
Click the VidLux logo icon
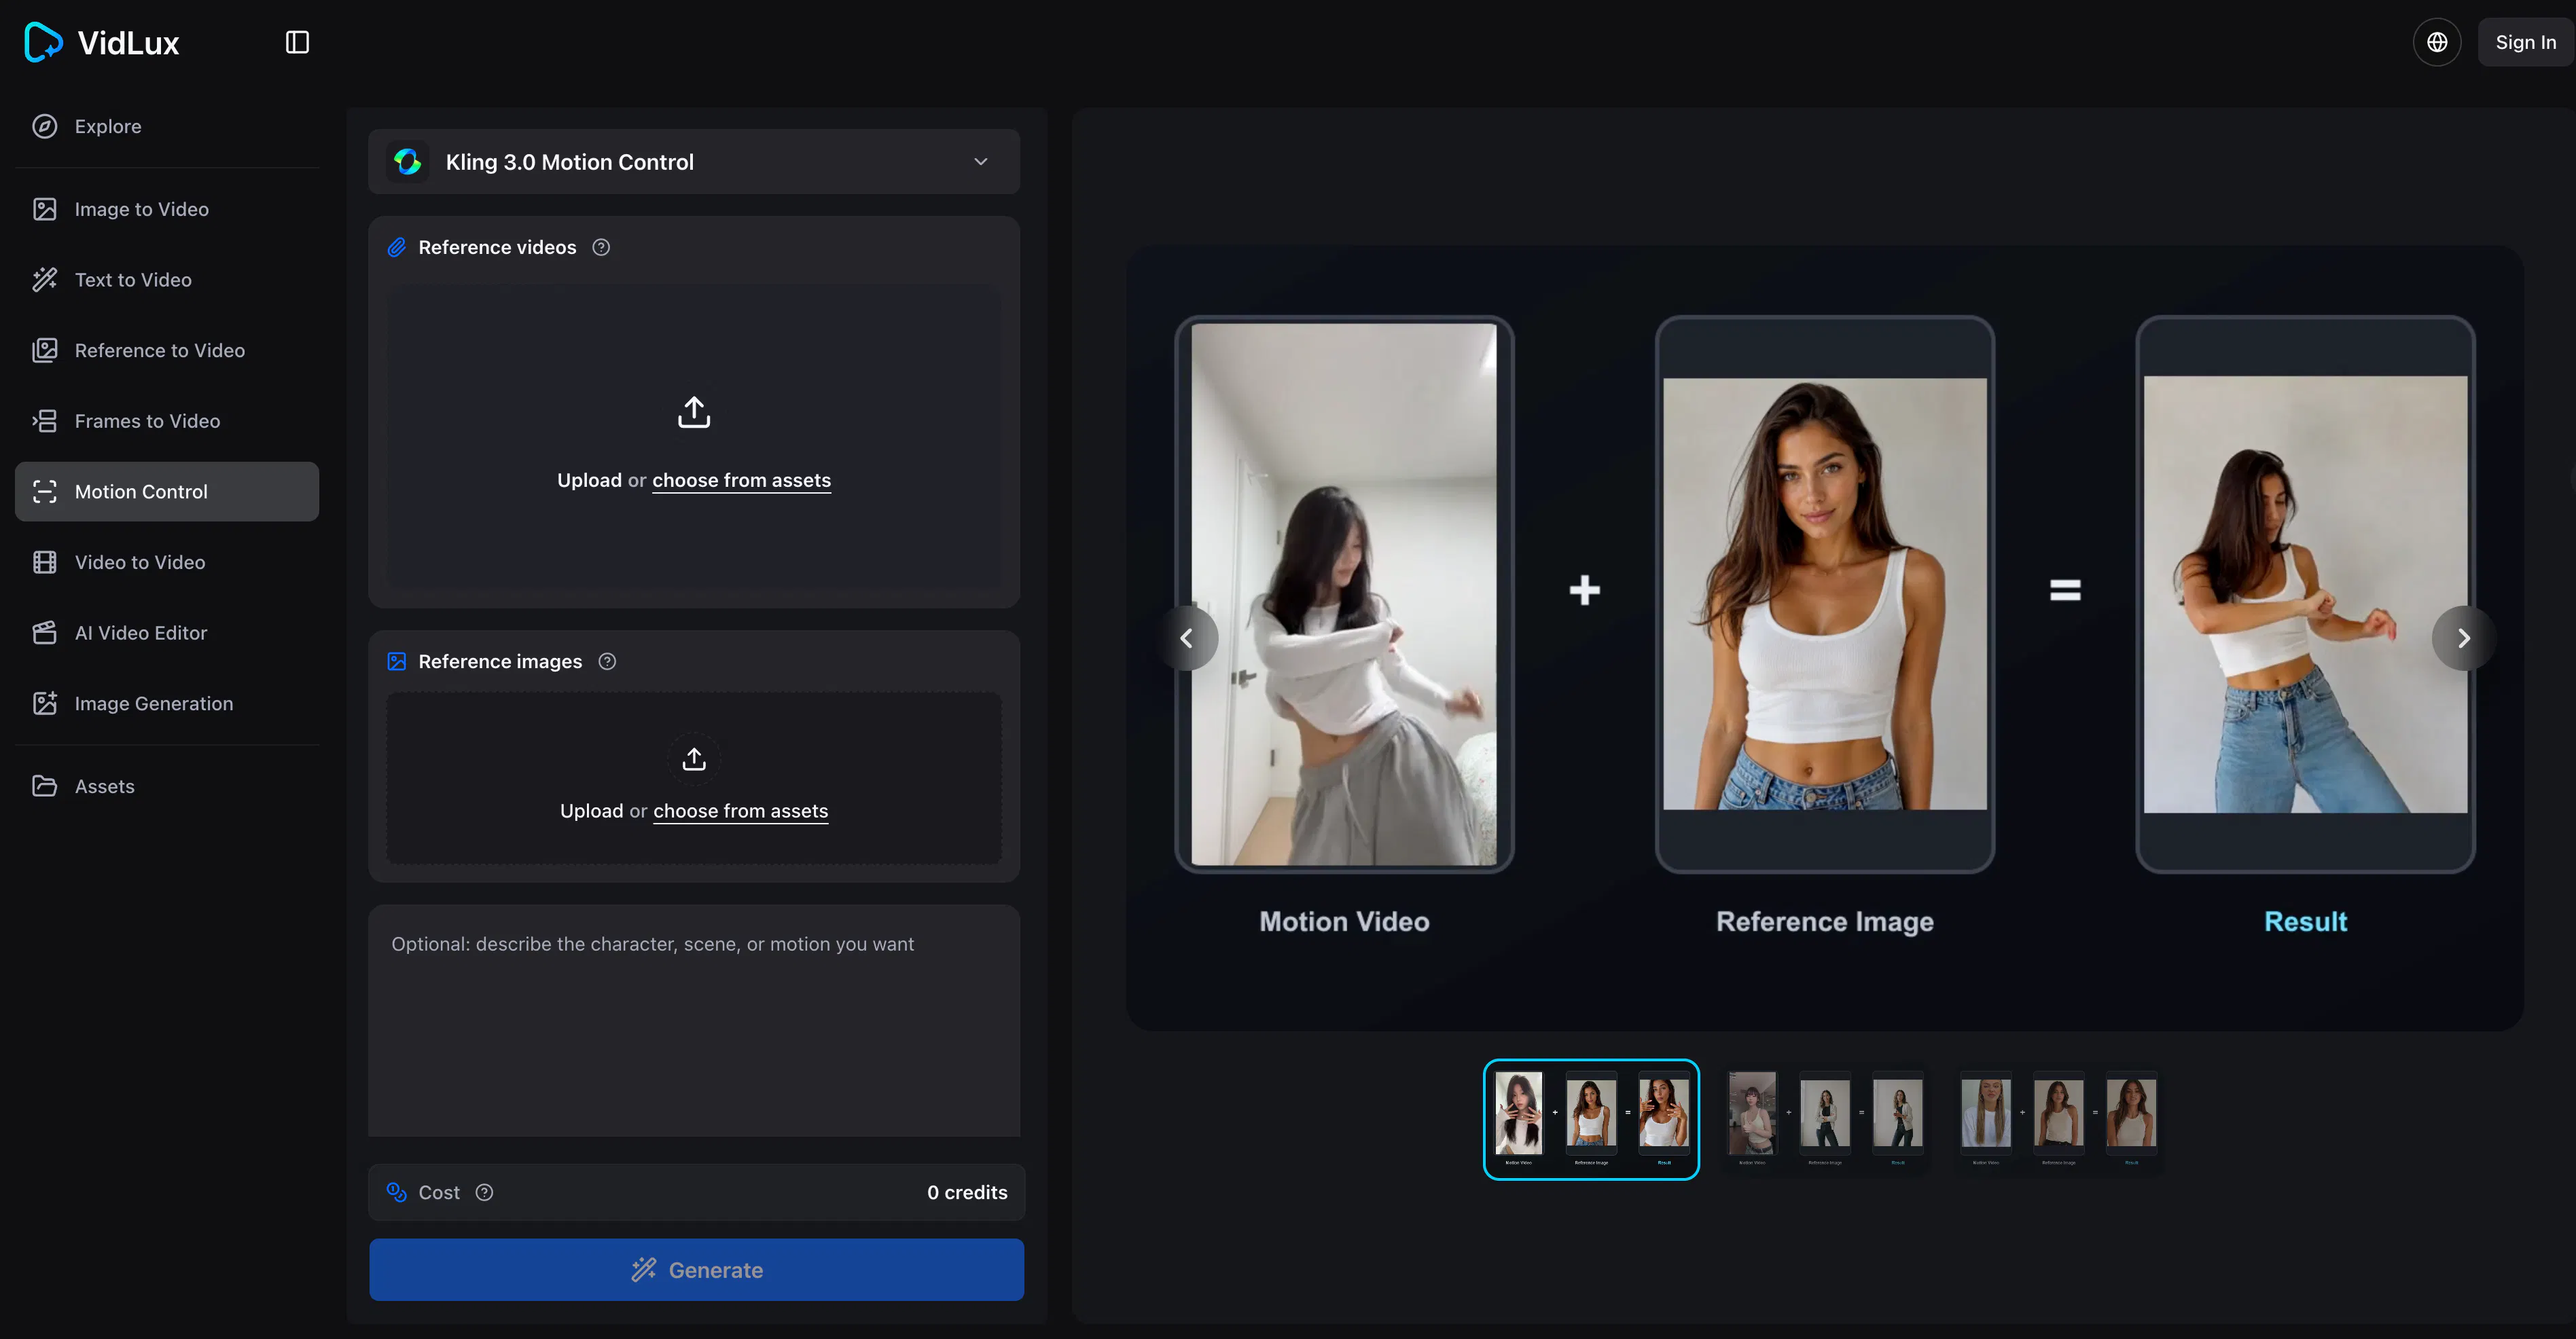[44, 42]
